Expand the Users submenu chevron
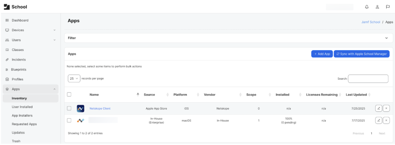 [54, 40]
